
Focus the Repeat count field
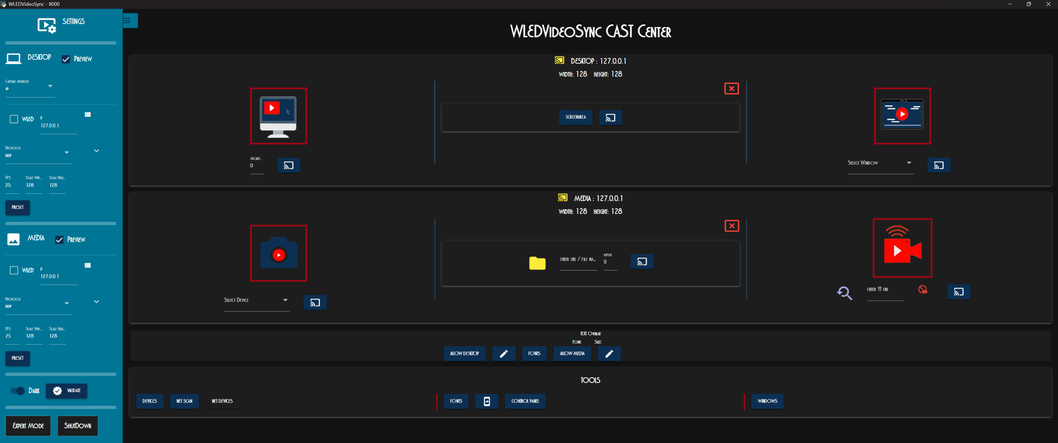(610, 262)
